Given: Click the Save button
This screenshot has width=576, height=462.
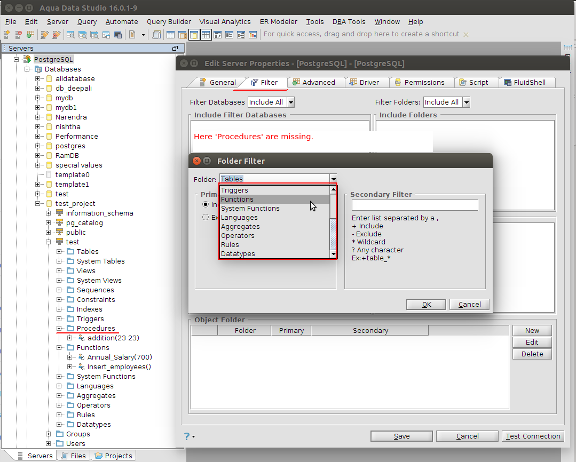Looking at the screenshot, I should (401, 436).
